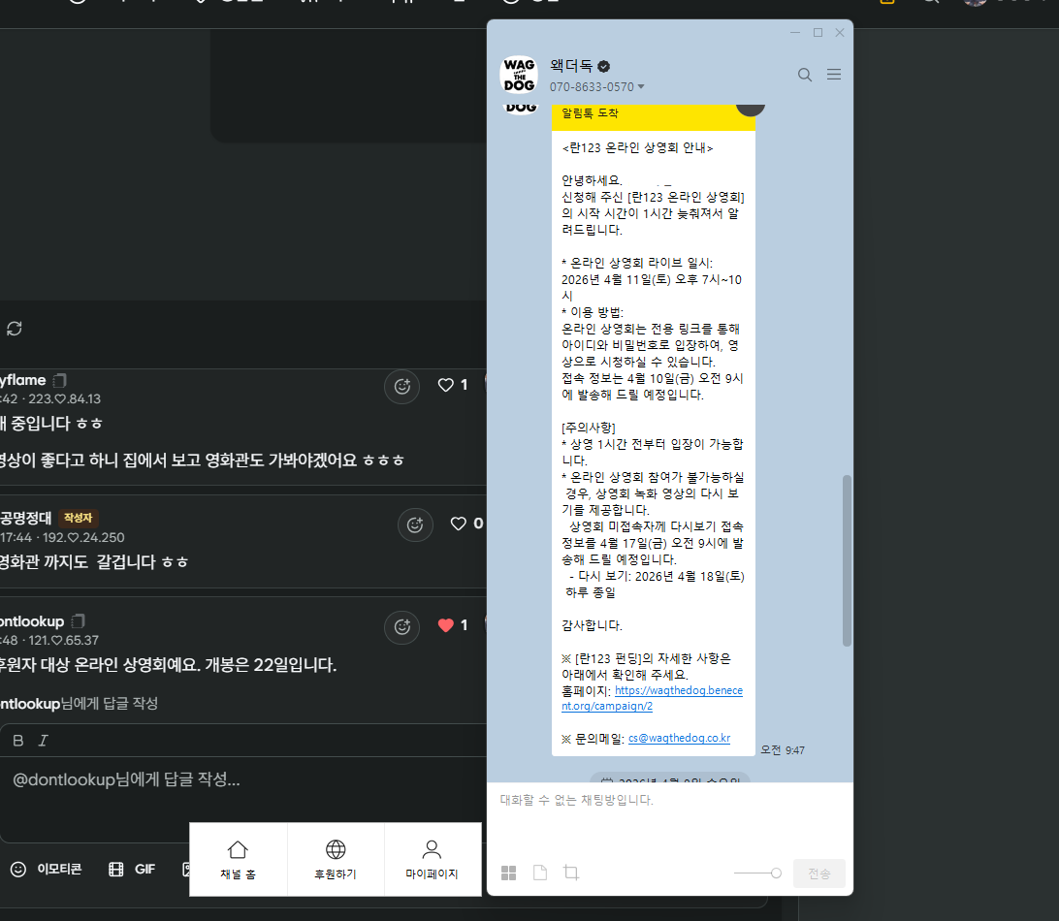Click the 오전 9:47 message timestamp
The height and width of the screenshot is (921, 1059).
(x=782, y=750)
